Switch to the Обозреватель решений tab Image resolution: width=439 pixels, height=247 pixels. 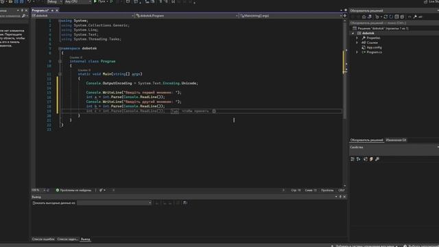(366, 140)
